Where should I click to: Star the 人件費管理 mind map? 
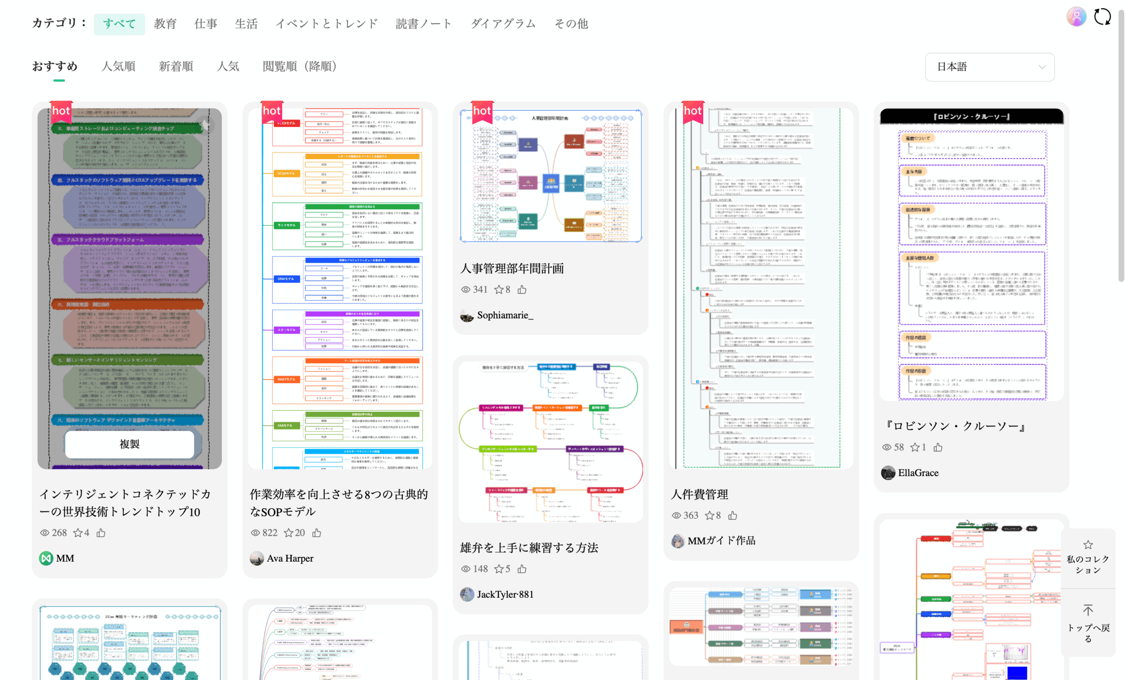[709, 516]
